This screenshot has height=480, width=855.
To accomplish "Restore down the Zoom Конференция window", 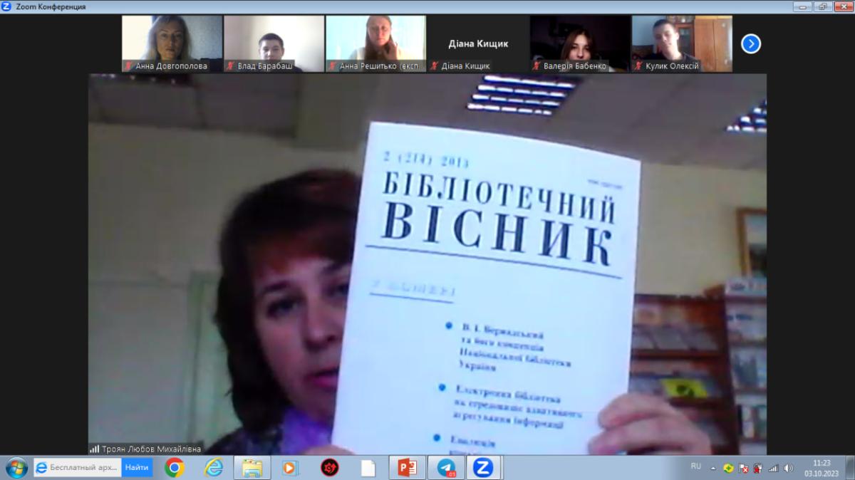I will [822, 6].
